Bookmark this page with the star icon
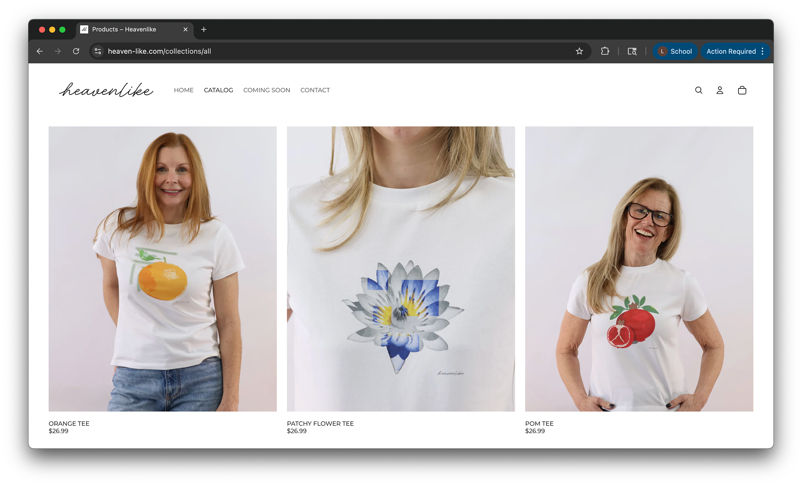Image resolution: width=802 pixels, height=486 pixels. (x=579, y=51)
